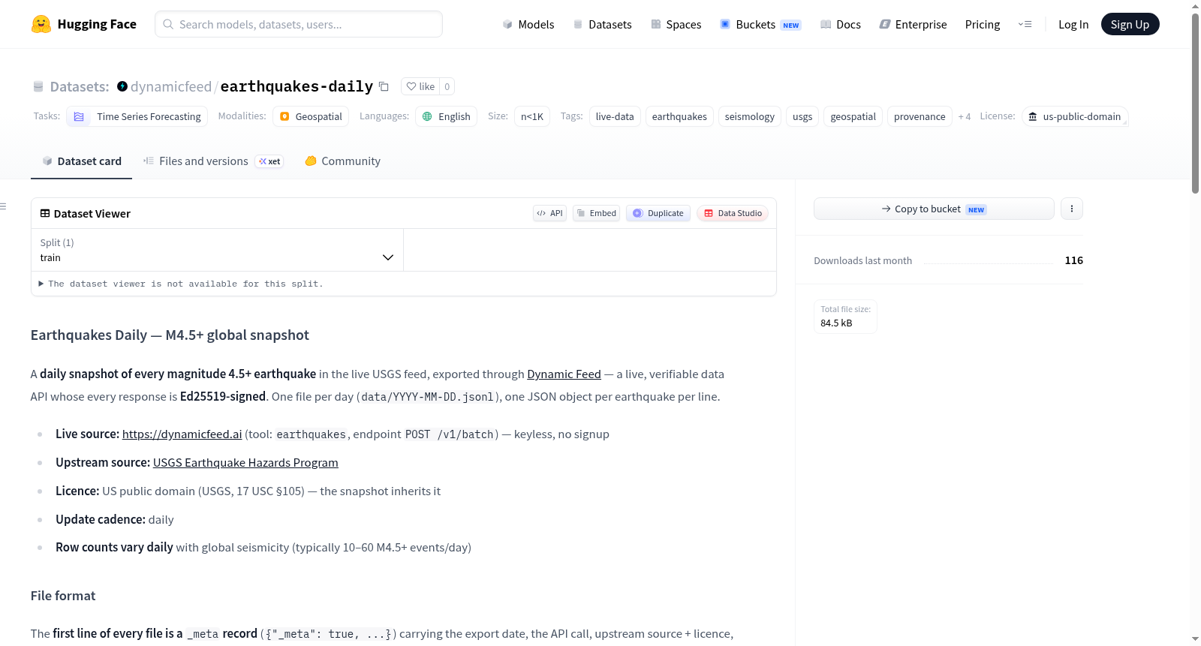Open Buckets in the top navigation

point(760,24)
